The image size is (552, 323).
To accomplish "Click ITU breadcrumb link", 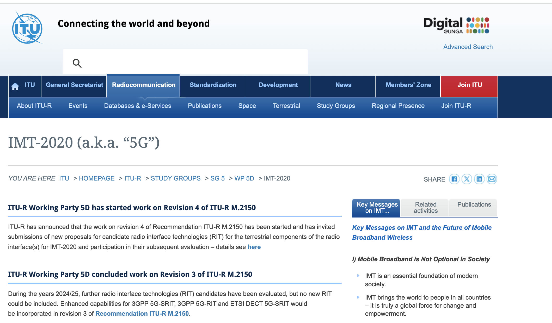I will click(x=64, y=178).
